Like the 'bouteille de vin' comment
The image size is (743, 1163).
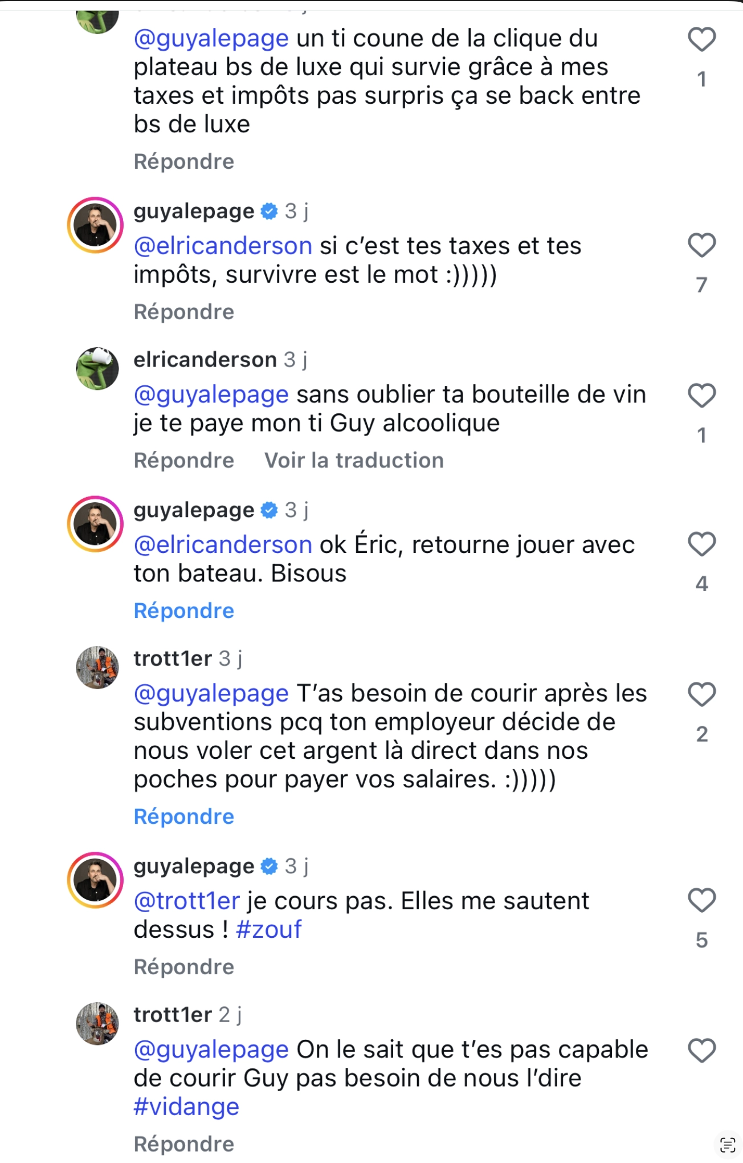pyautogui.click(x=701, y=396)
